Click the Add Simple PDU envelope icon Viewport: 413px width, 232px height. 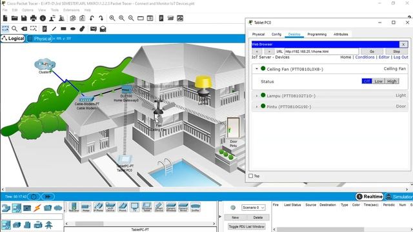(x=94, y=28)
